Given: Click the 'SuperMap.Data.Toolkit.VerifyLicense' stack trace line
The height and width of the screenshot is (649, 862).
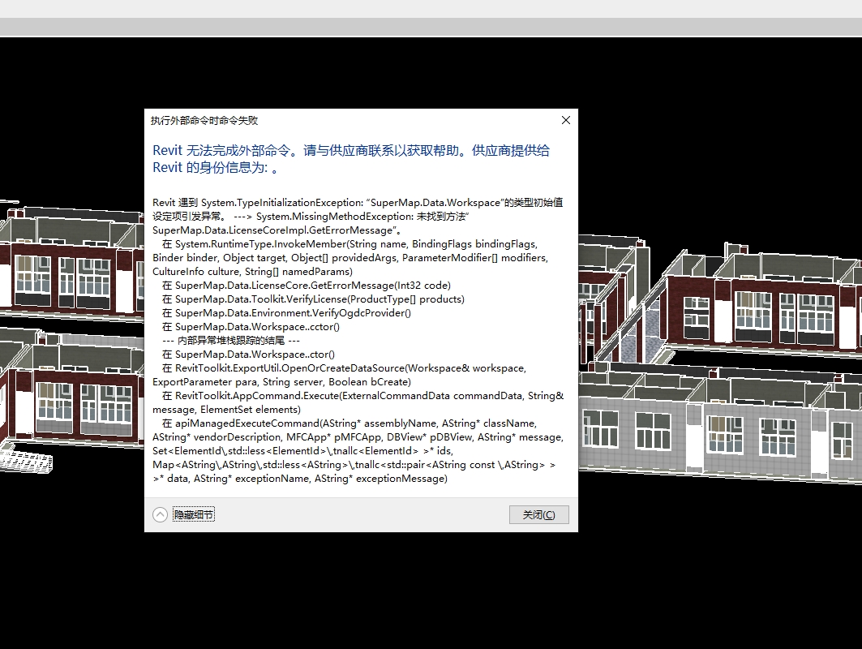Looking at the screenshot, I should (x=313, y=299).
